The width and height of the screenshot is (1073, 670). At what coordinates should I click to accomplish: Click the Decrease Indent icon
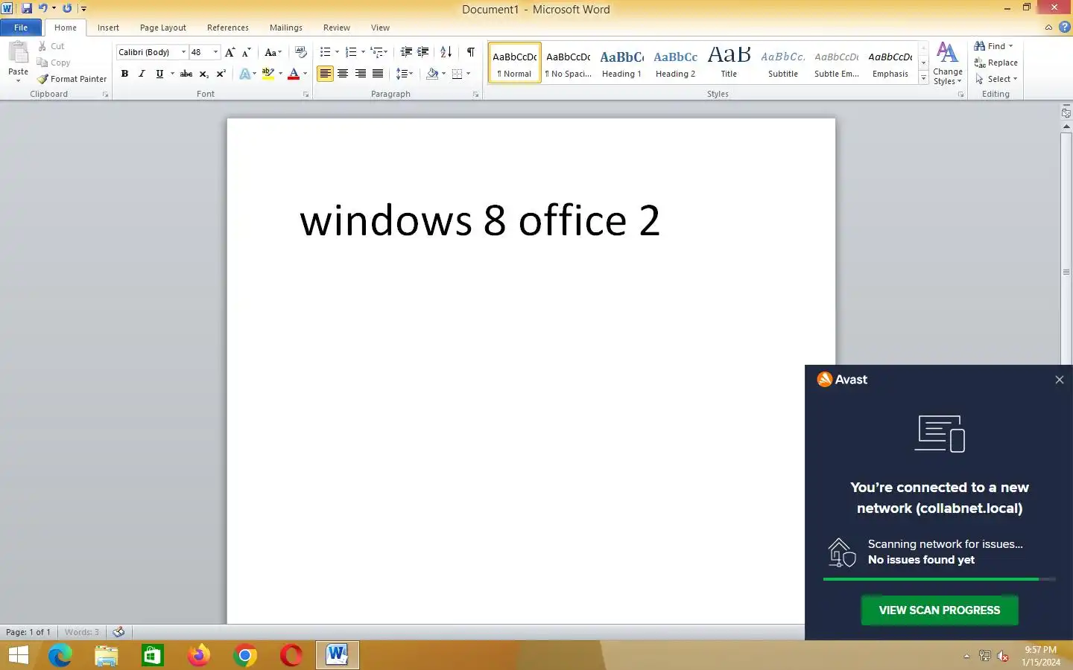coord(406,52)
